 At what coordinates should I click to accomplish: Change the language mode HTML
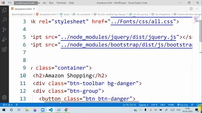pos(171,105)
